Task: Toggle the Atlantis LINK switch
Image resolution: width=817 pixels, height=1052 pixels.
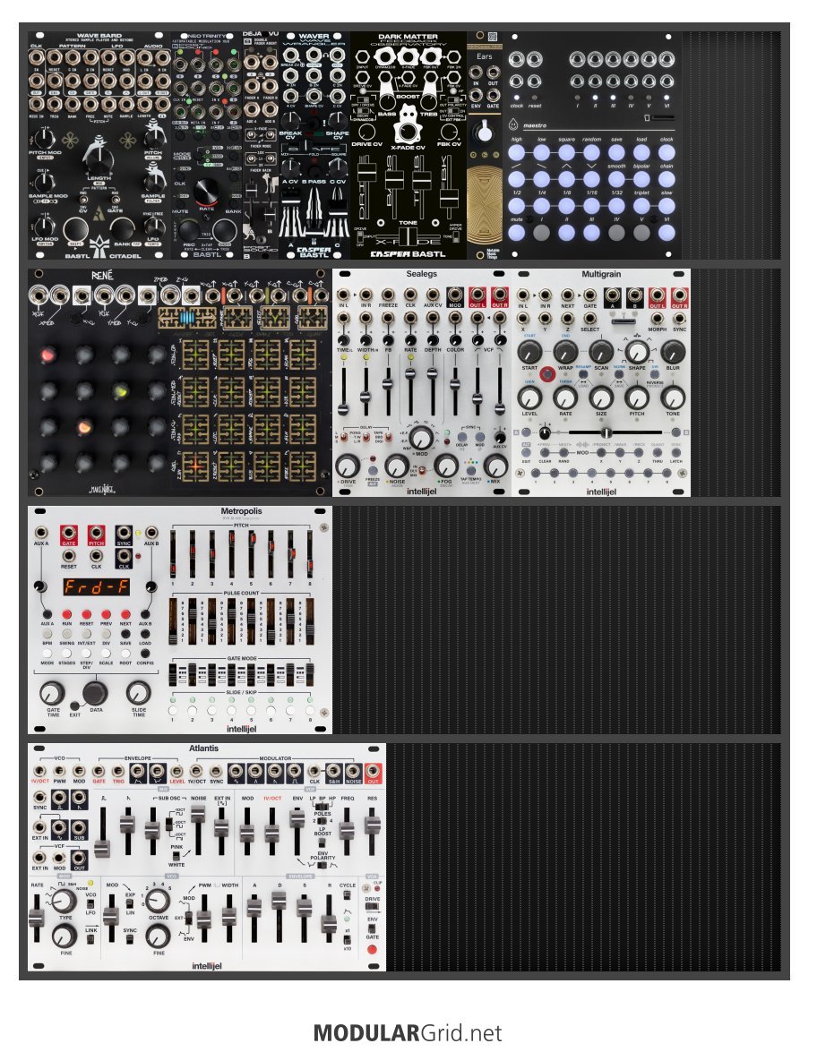Action: [90, 938]
